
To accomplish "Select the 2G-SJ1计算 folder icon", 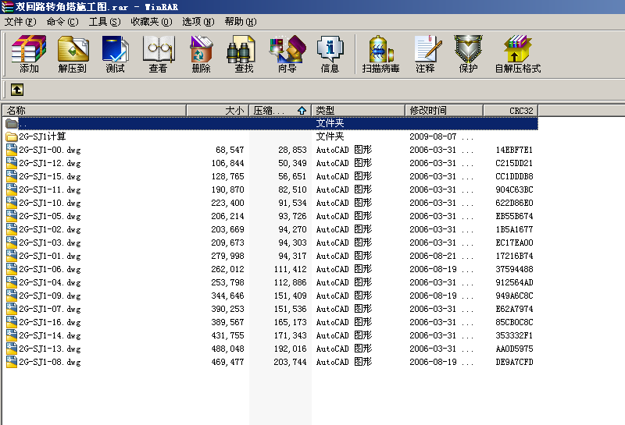I will pos(12,137).
